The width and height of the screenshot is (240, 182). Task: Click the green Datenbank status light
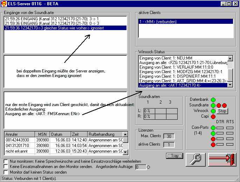[x=213, y=100]
